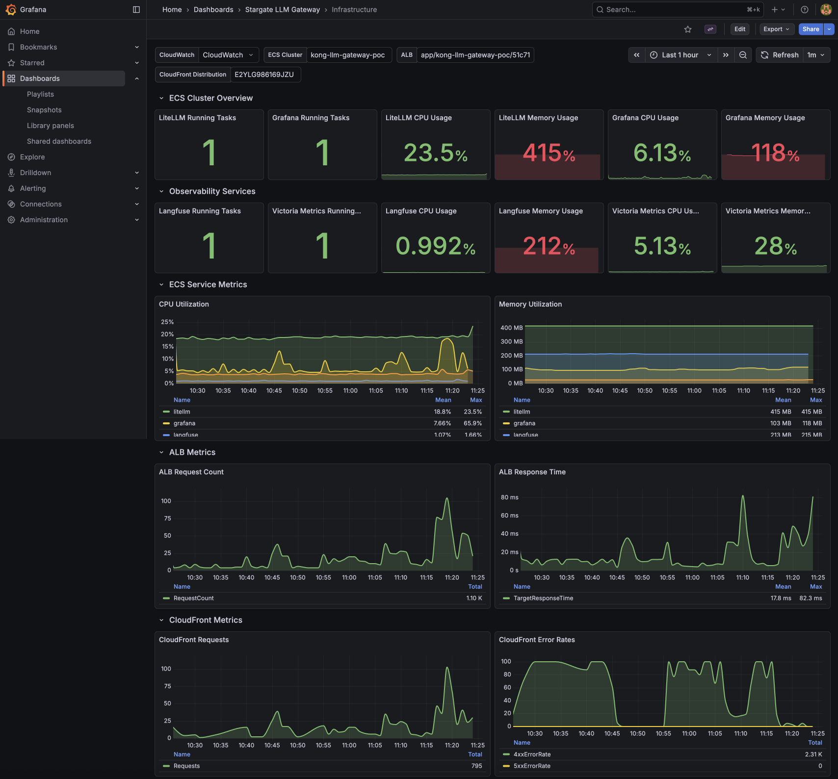Image resolution: width=838 pixels, height=779 pixels.
Task: Open Snapshots in sidebar
Action: tap(44, 110)
